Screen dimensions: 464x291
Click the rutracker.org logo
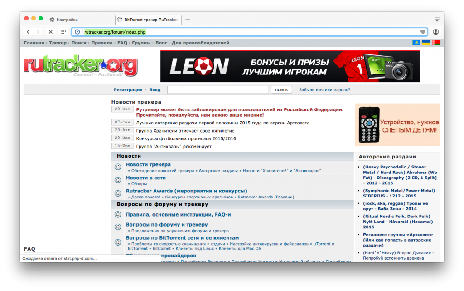pos(81,65)
